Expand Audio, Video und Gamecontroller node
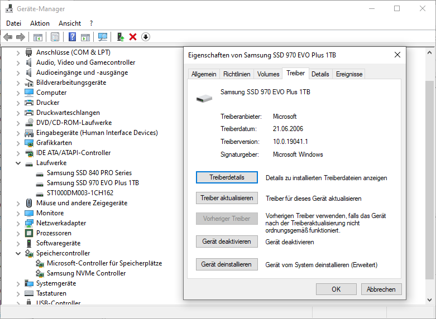The width and height of the screenshot is (436, 319). tap(18, 63)
